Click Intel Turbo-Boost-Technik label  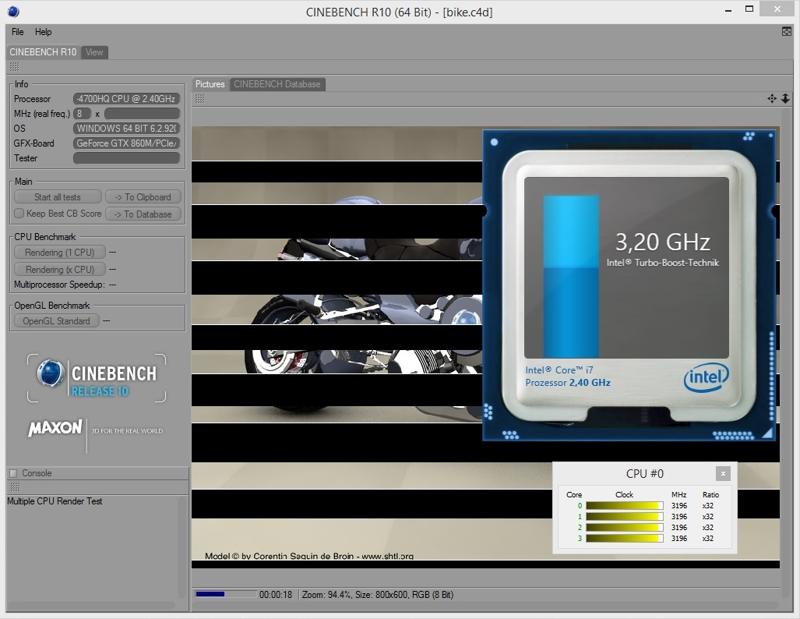(x=663, y=263)
